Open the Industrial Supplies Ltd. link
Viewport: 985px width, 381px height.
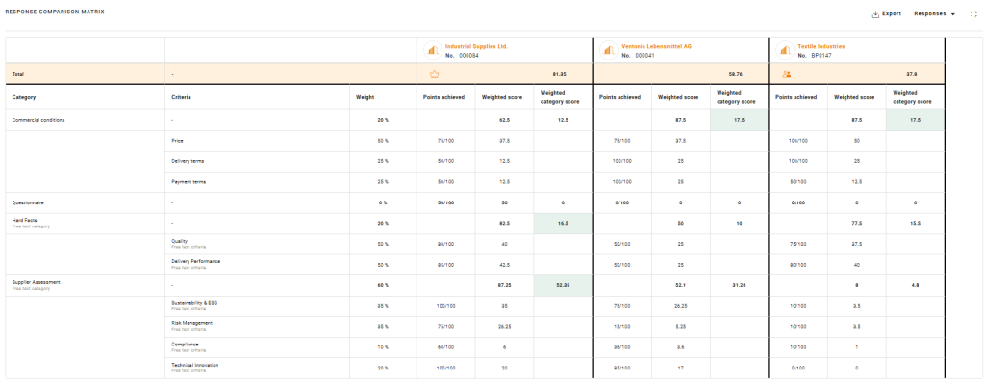(476, 46)
